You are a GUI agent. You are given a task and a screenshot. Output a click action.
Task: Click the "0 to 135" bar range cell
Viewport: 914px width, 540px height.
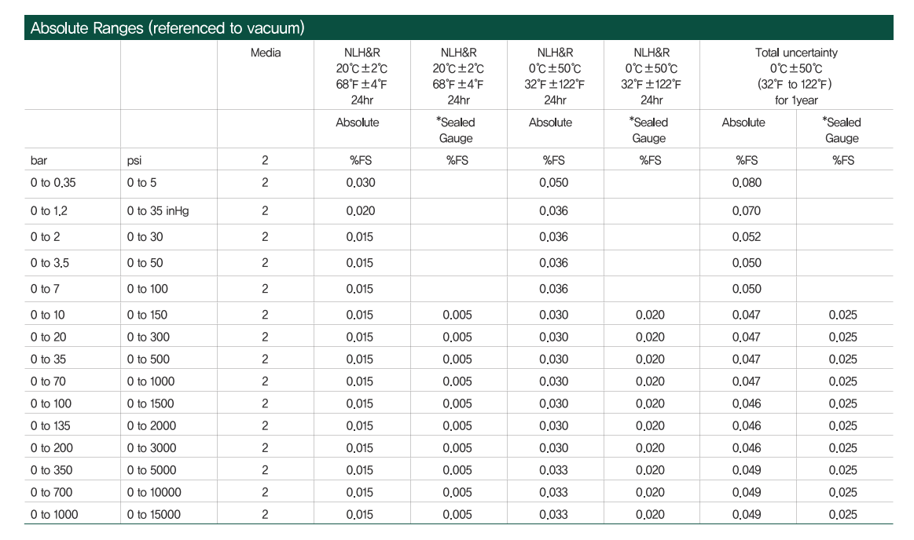[x=50, y=426]
